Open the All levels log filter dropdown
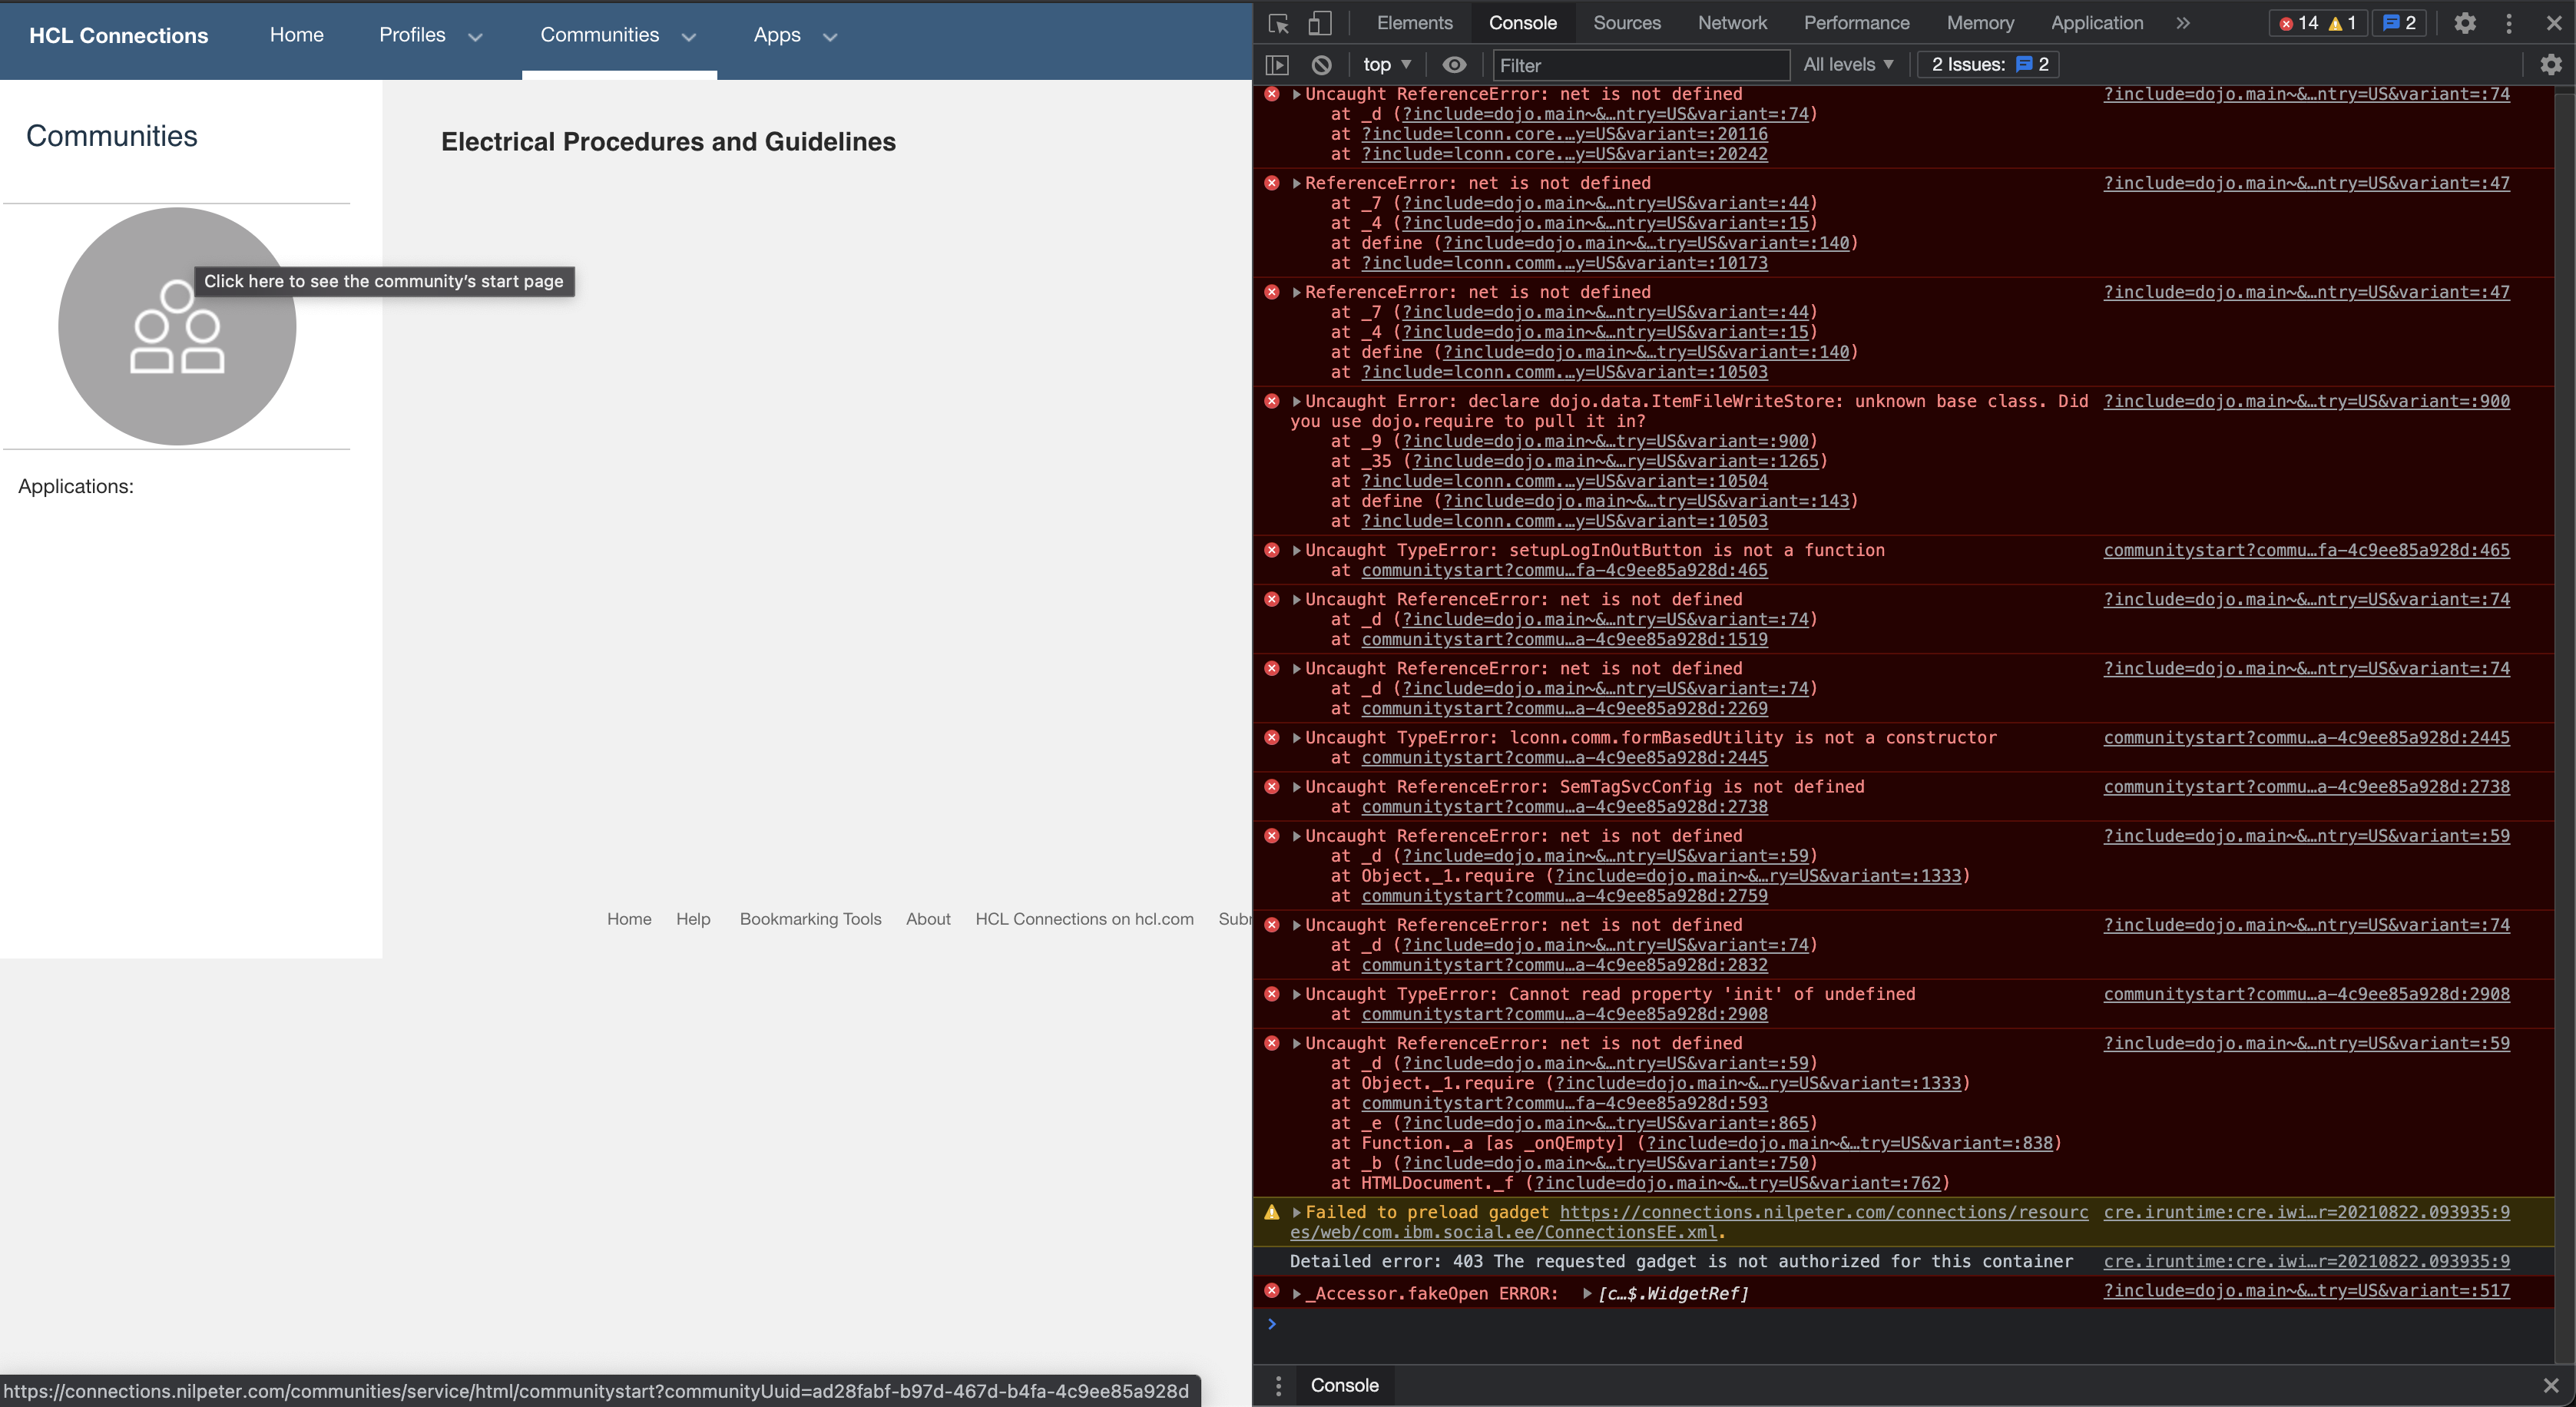2576x1407 pixels. click(1848, 65)
